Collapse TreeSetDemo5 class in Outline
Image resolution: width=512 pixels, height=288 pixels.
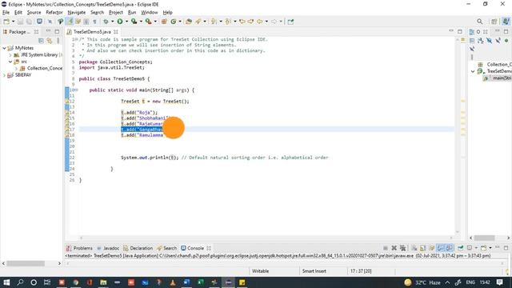click(x=473, y=71)
